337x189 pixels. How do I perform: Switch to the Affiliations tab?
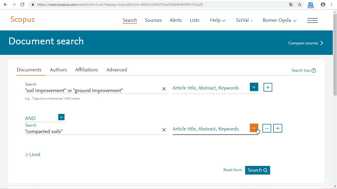(x=87, y=70)
